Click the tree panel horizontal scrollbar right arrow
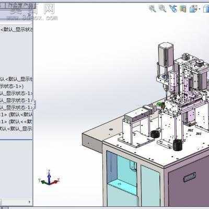 coord(29,202)
